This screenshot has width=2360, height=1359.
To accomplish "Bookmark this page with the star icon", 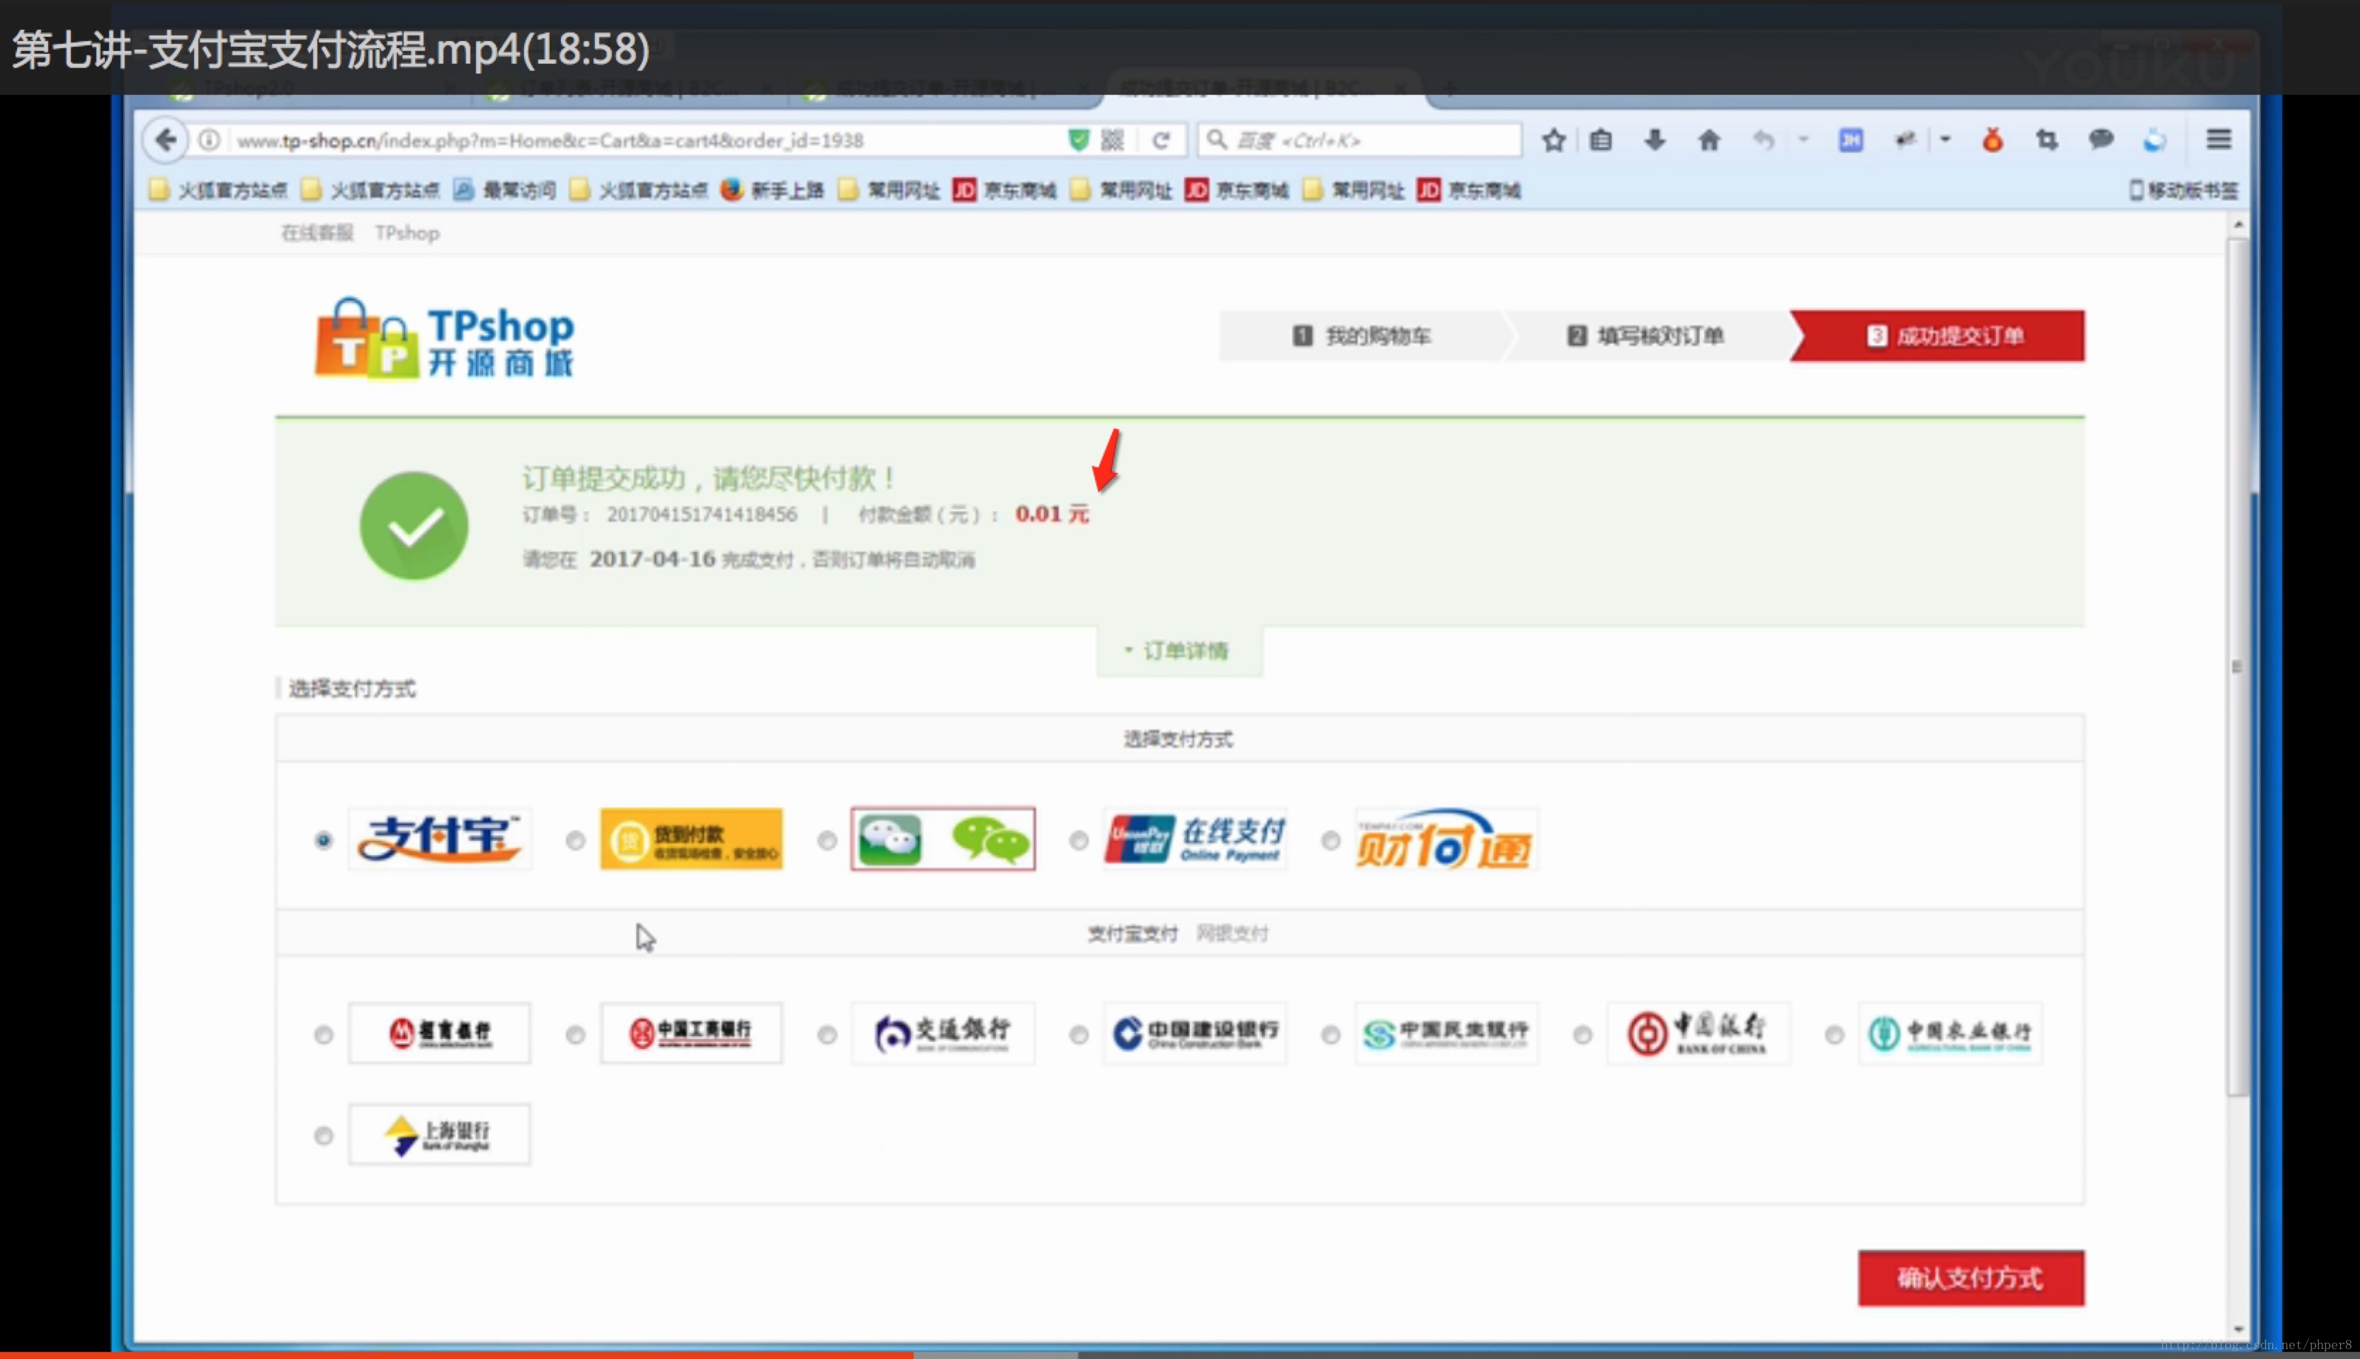I will coord(1554,140).
